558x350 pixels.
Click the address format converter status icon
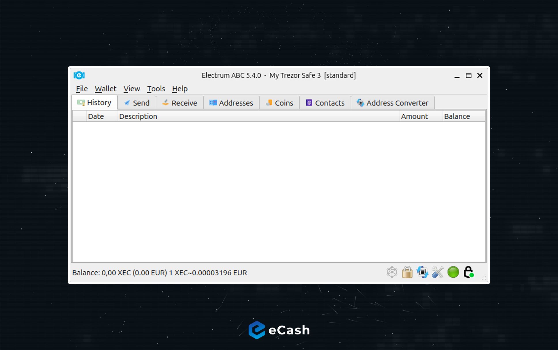422,272
